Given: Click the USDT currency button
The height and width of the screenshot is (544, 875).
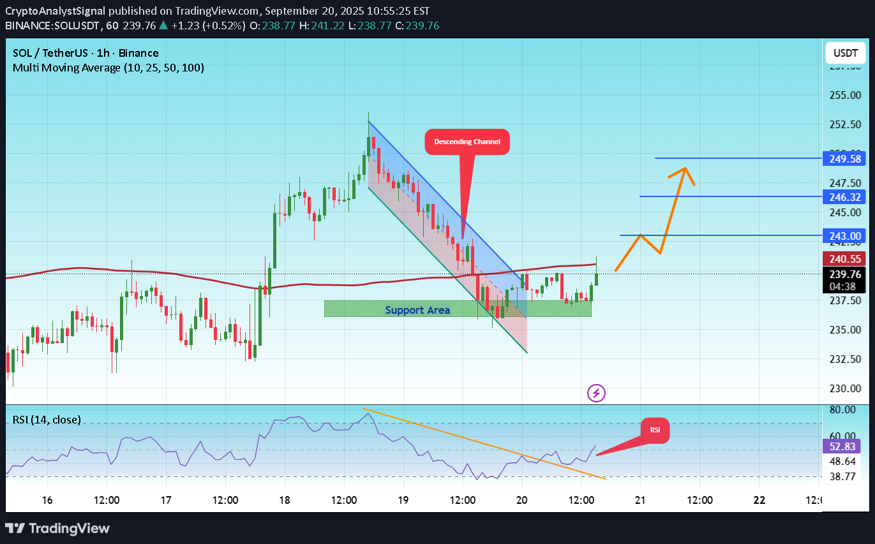Looking at the screenshot, I should coord(845,53).
